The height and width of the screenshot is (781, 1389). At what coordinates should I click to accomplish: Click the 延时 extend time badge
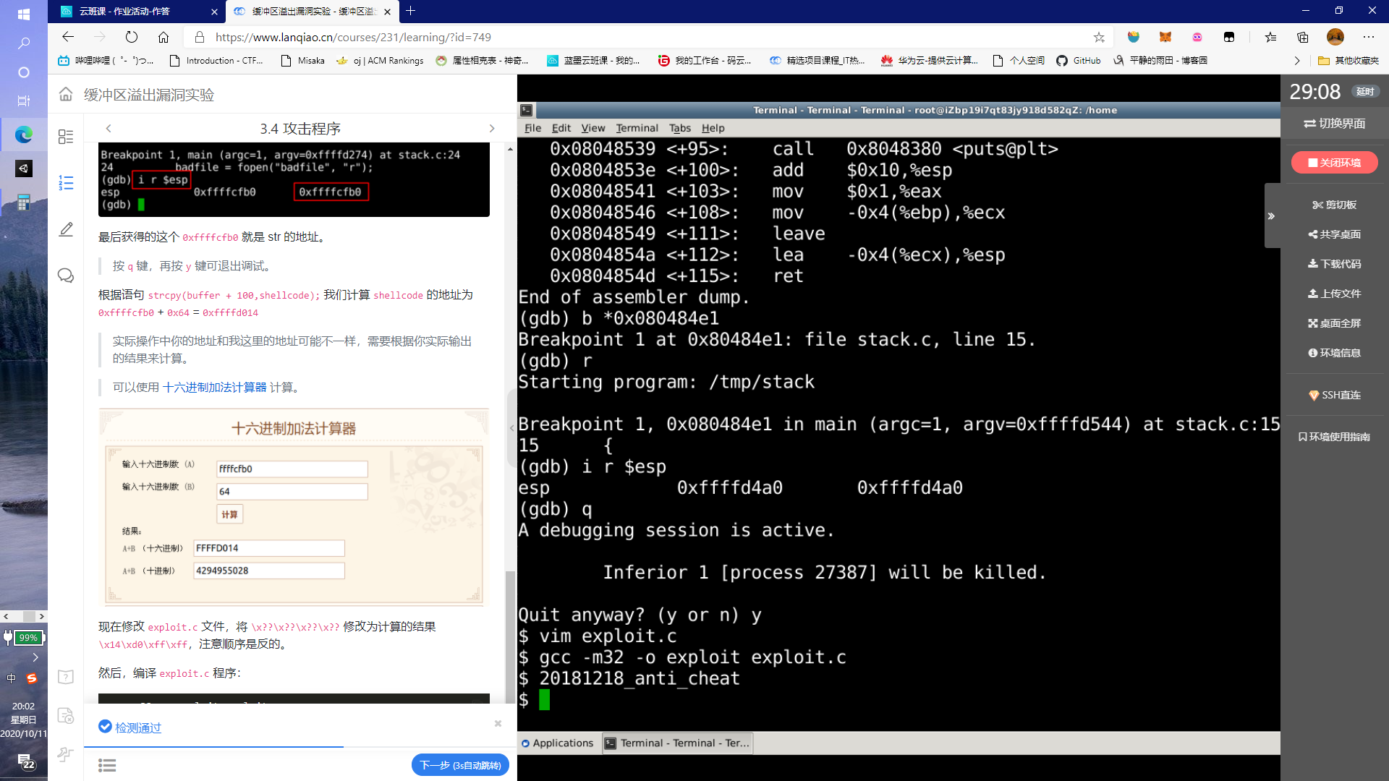pyautogui.click(x=1365, y=92)
